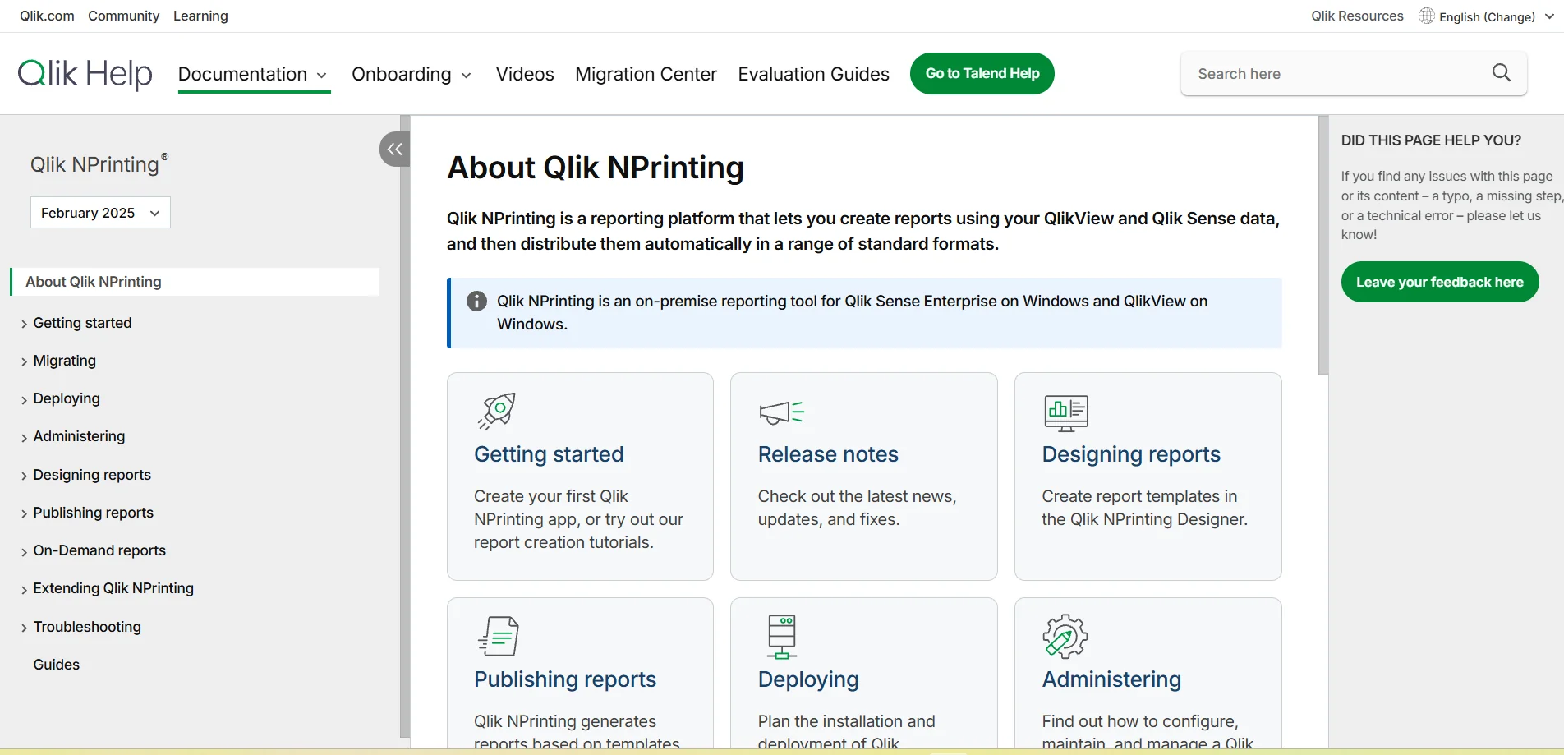This screenshot has width=1564, height=755.
Task: Click the Go to Talend Help button
Action: point(982,73)
